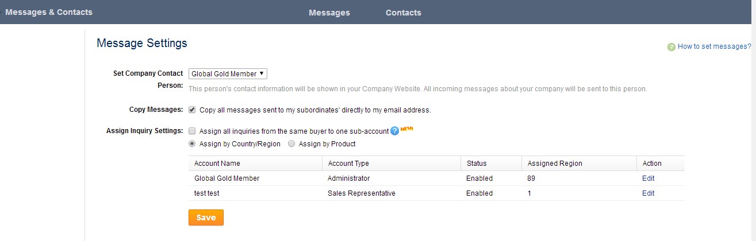Click the orange Save button
756x241 pixels.
[x=206, y=217]
